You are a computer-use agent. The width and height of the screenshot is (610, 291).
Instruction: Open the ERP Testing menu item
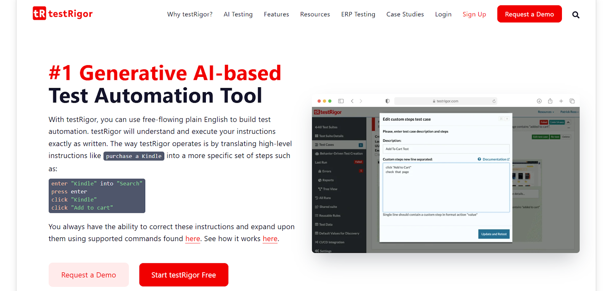coord(358,14)
